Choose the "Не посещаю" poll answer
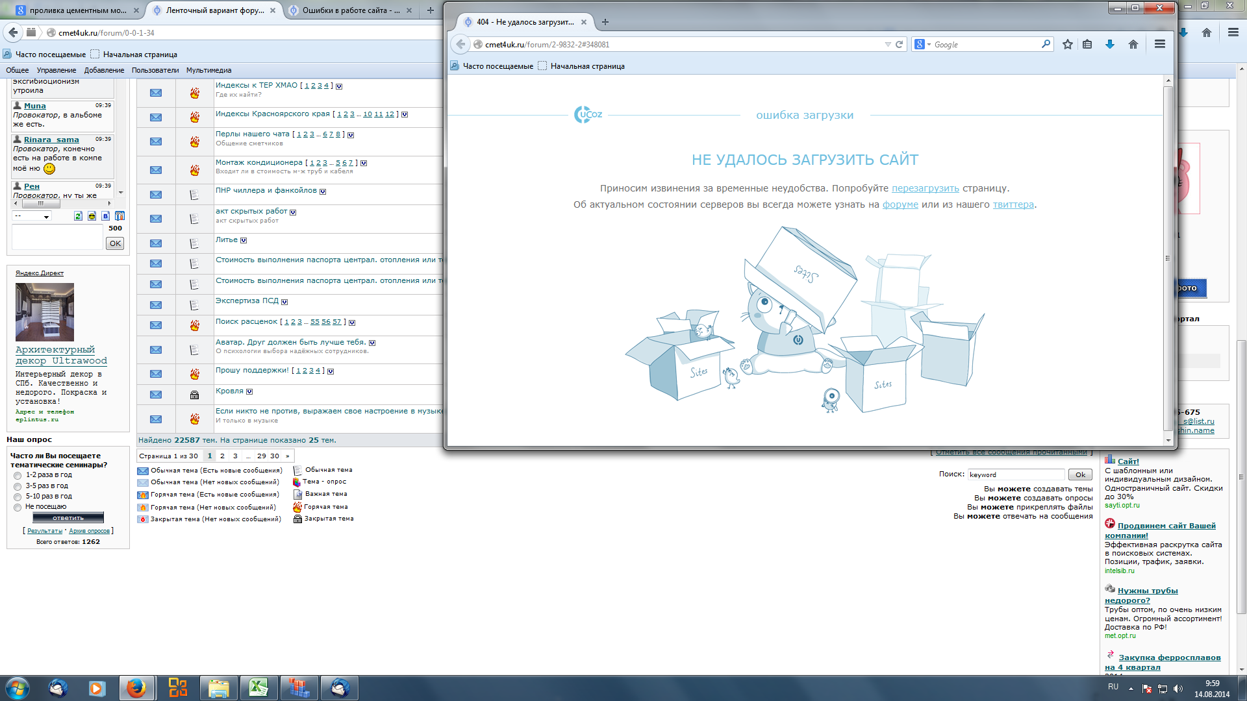Viewport: 1247px width, 701px height. coord(18,507)
